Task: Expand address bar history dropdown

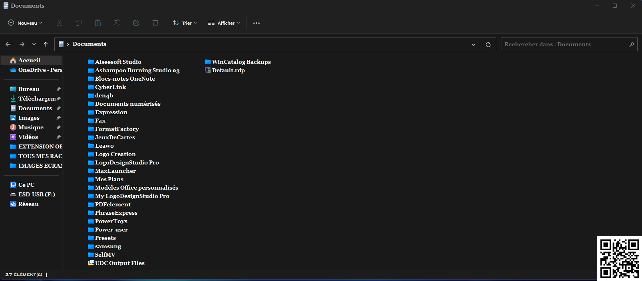Action: pos(473,45)
